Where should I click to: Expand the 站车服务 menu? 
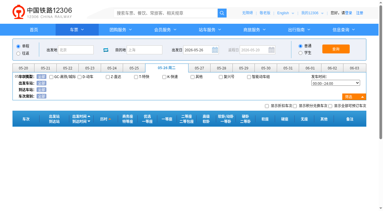[210, 30]
